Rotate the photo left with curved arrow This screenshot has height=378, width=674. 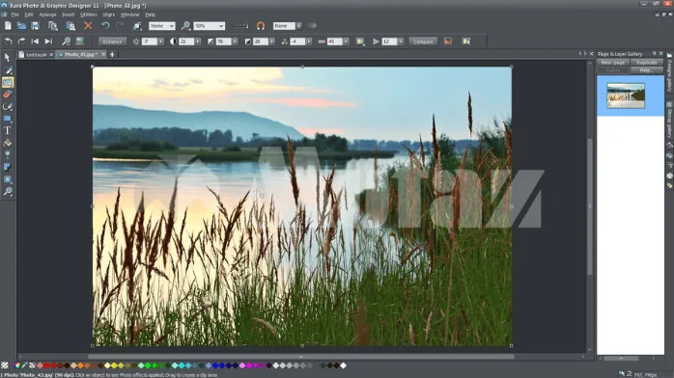8,41
